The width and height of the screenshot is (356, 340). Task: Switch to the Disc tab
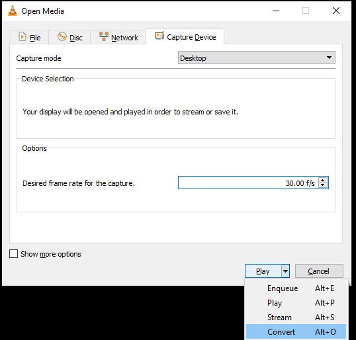pos(69,37)
